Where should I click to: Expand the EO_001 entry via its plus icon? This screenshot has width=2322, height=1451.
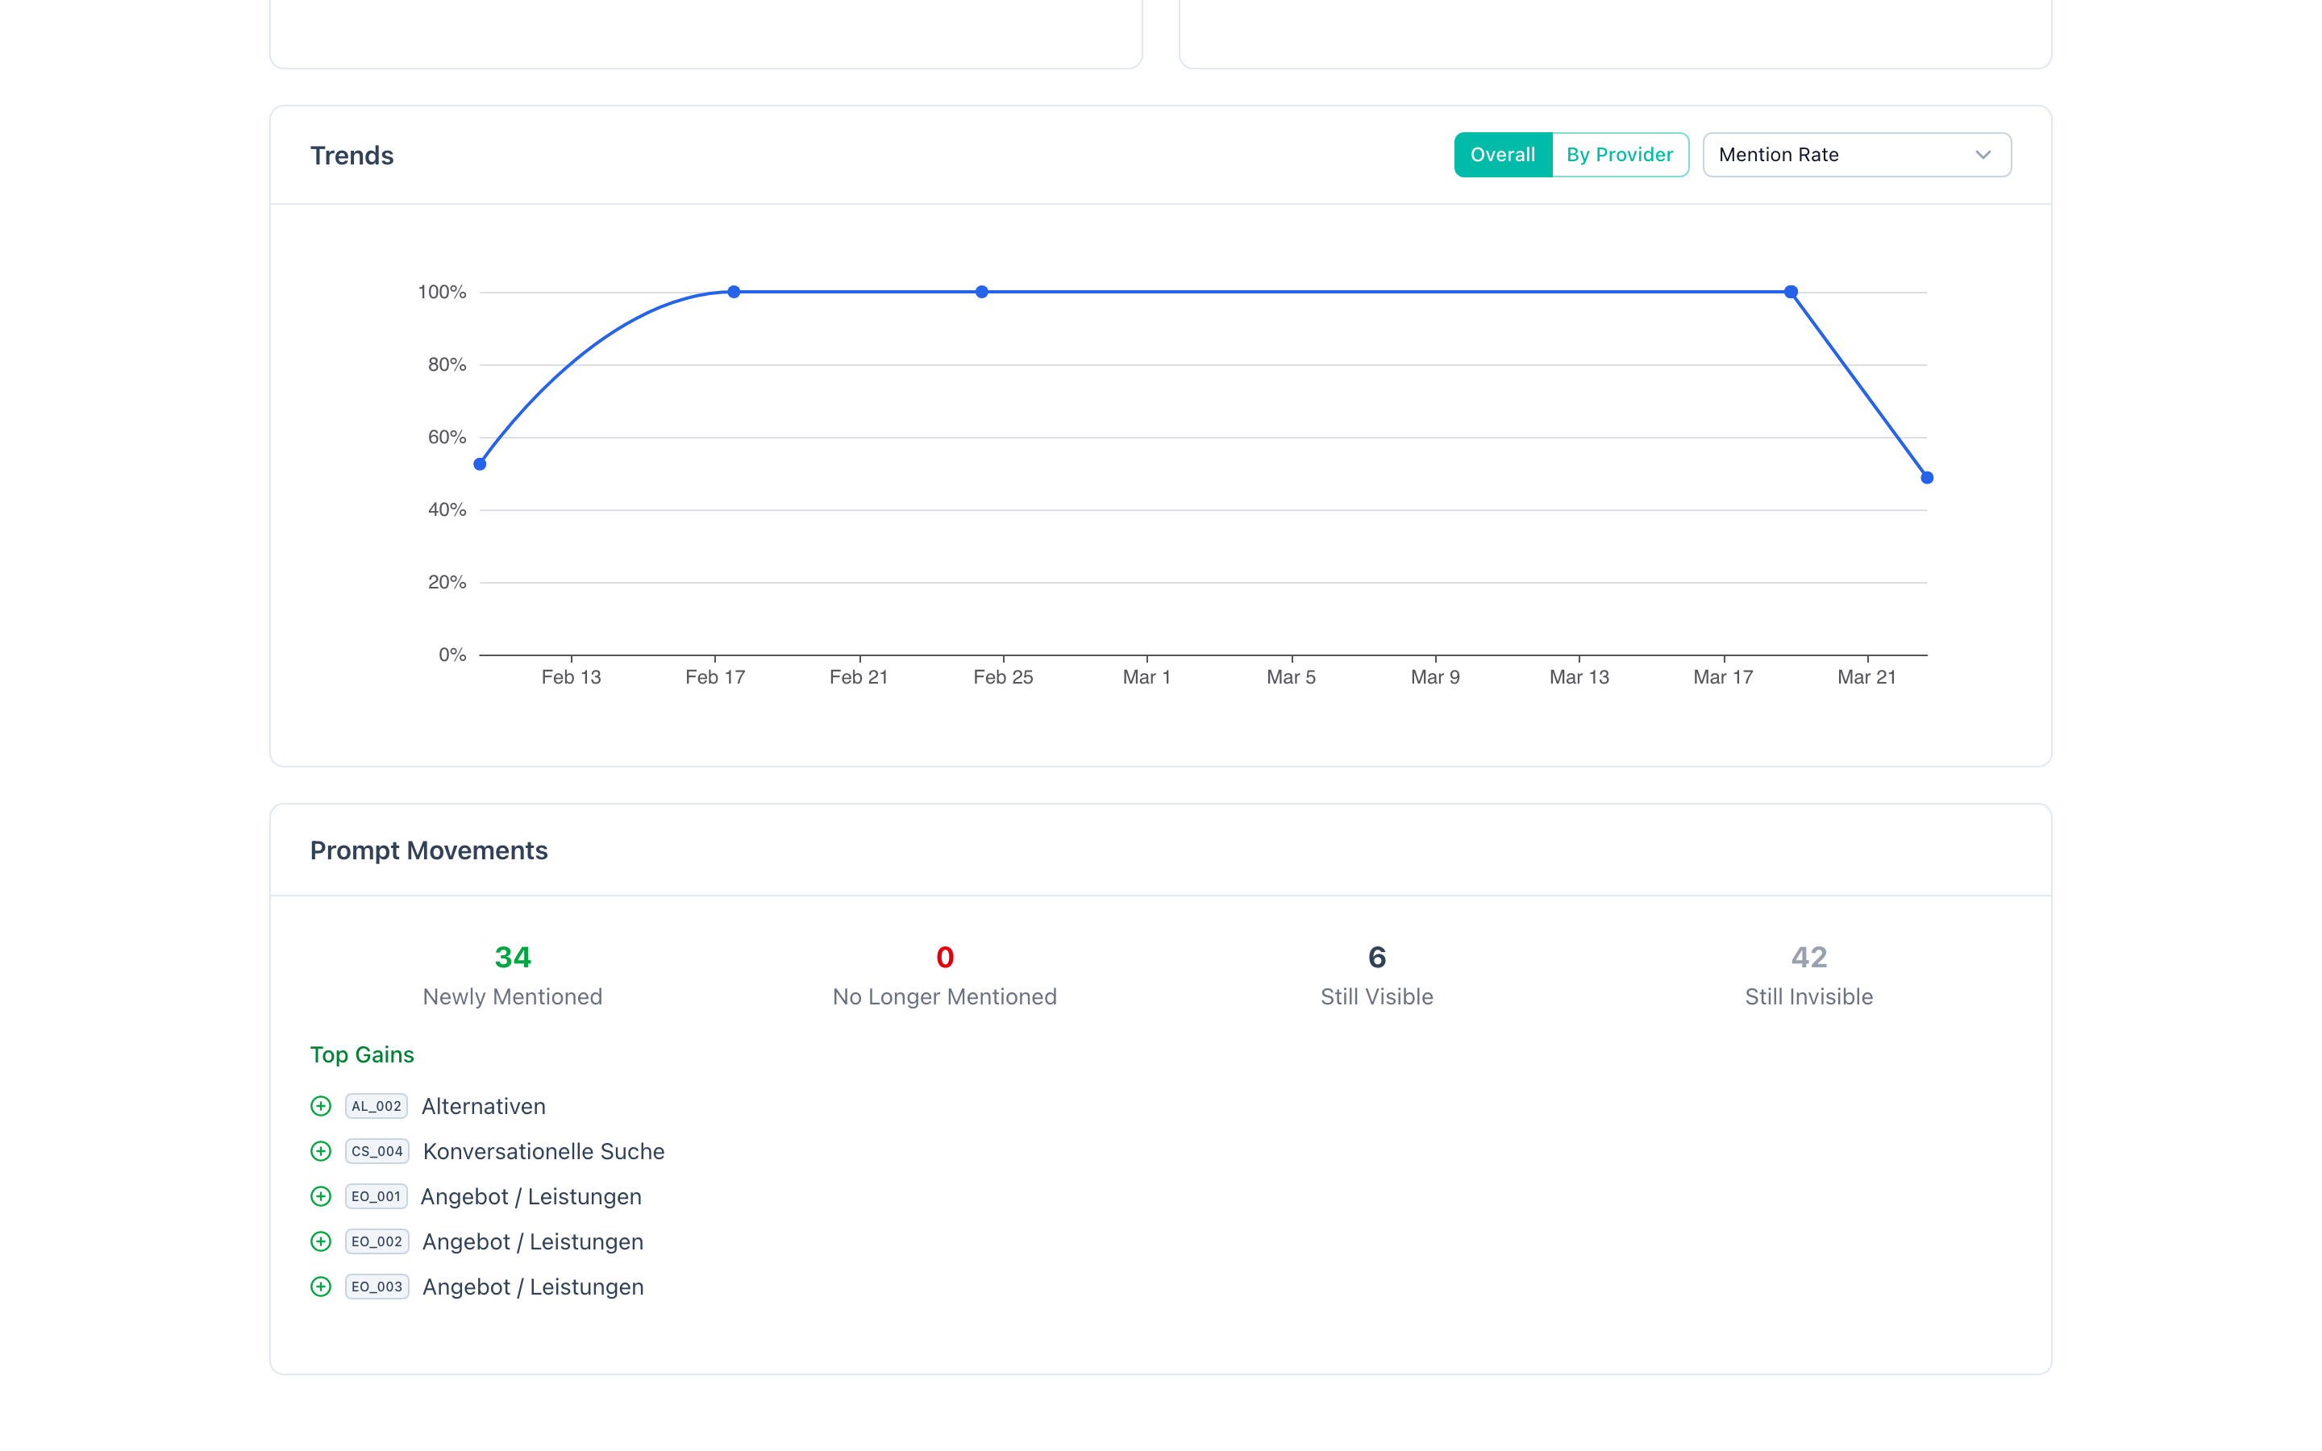[320, 1197]
